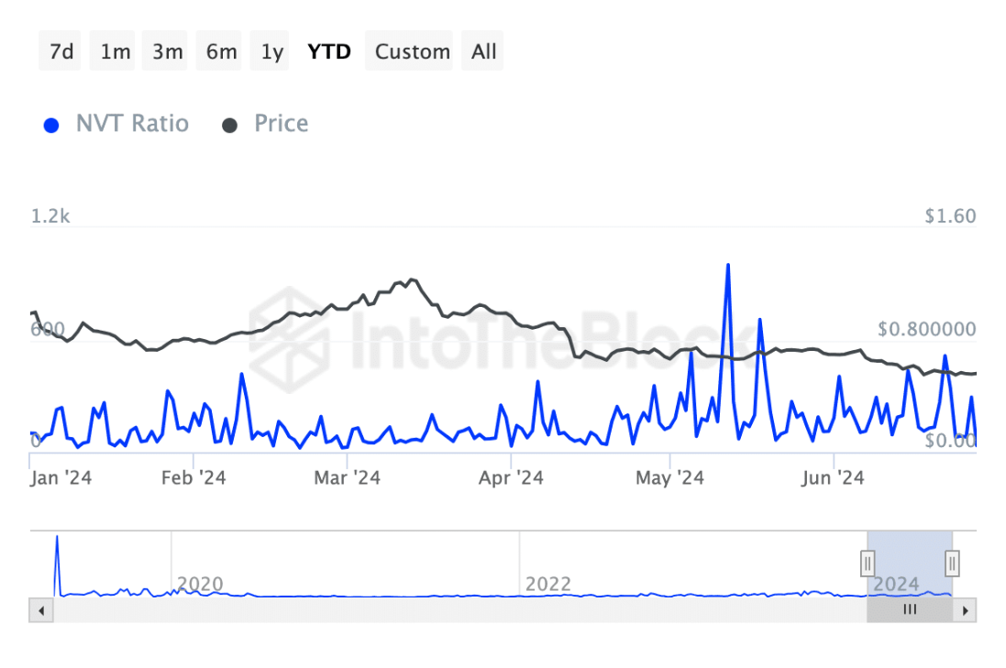1006x668 pixels.
Task: Select the YTD range tab
Action: tap(328, 51)
